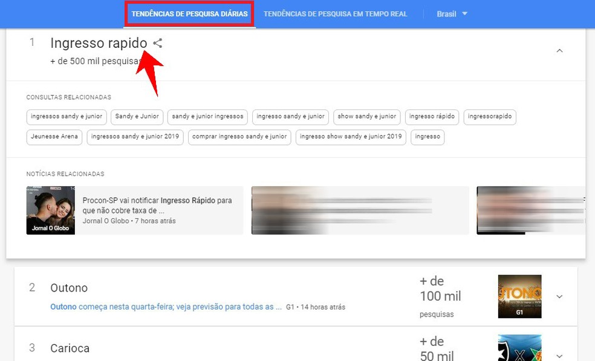Image resolution: width=595 pixels, height=361 pixels.
Task: Click the 'Outono' trend title
Action: pyautogui.click(x=69, y=288)
